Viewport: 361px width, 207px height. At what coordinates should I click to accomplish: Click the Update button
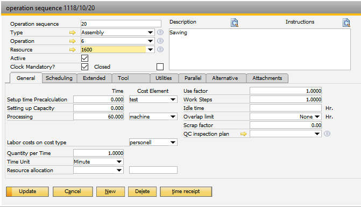[x=27, y=191]
